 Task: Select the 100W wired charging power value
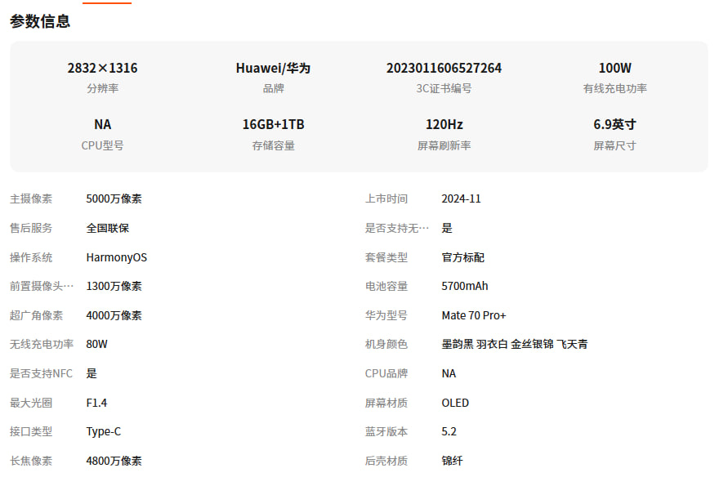click(614, 69)
